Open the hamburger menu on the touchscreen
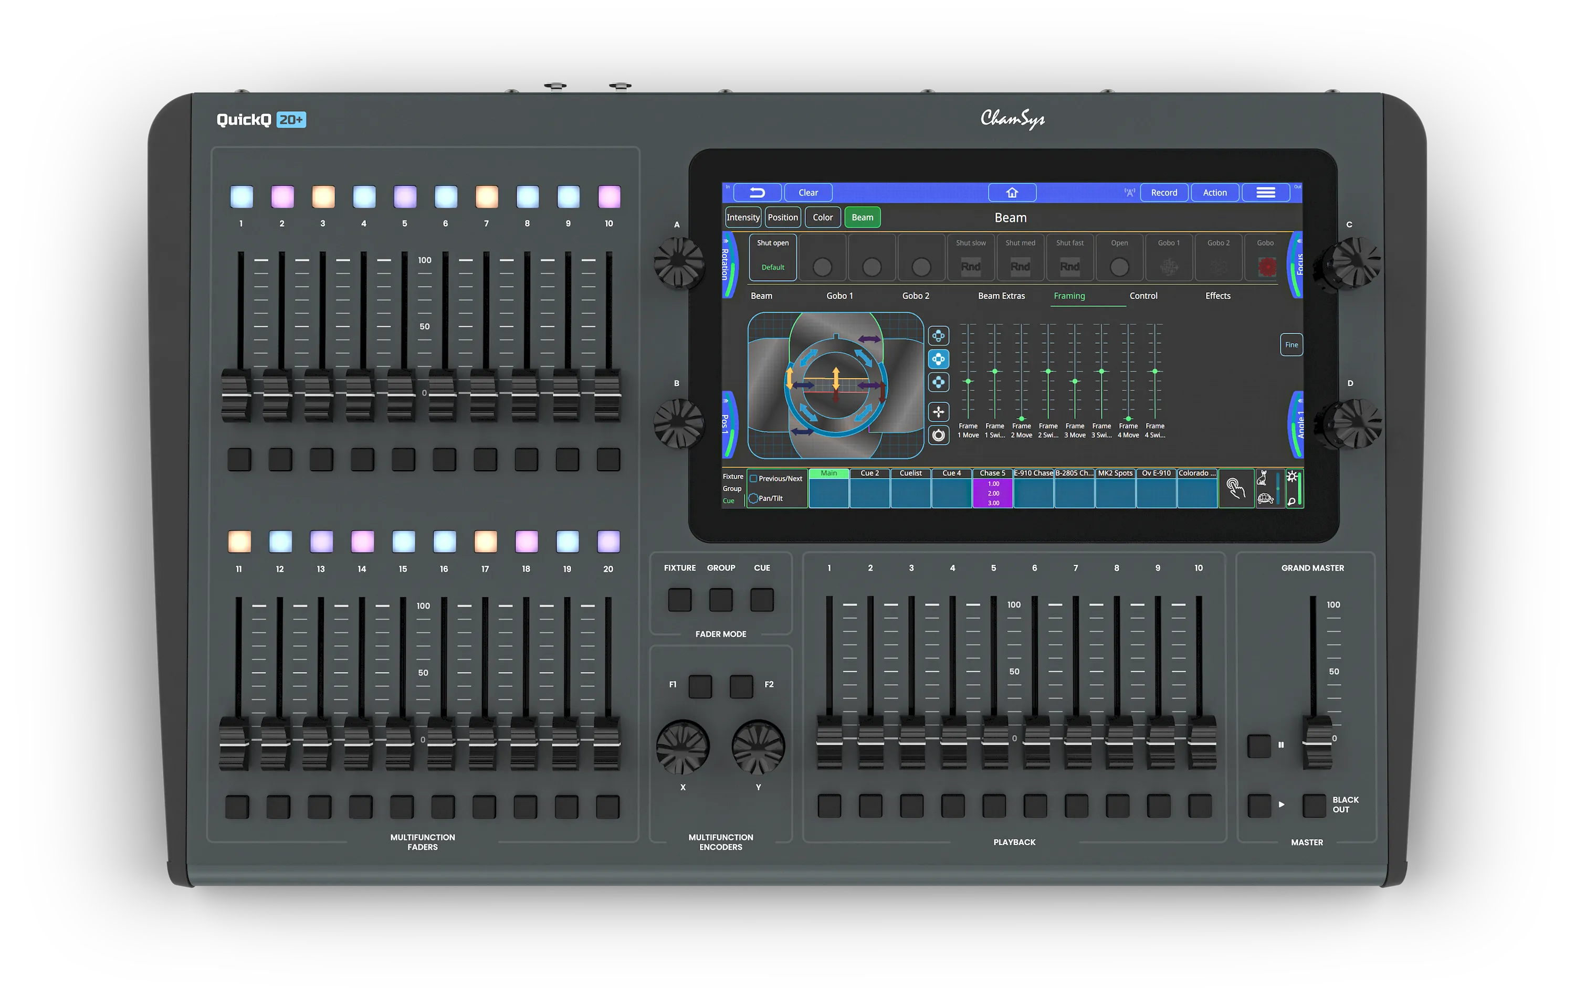The image size is (1575, 1008). click(x=1265, y=193)
